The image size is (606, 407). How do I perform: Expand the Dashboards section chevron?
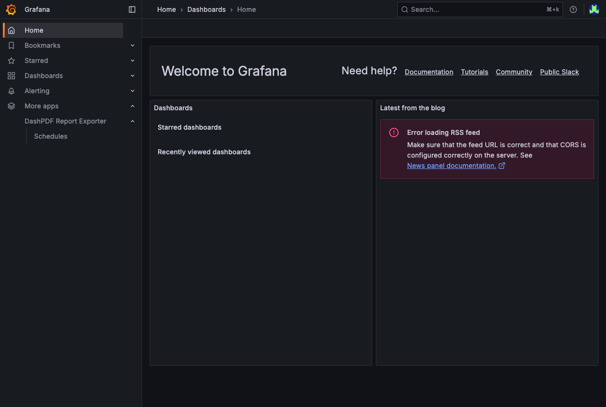pos(133,76)
